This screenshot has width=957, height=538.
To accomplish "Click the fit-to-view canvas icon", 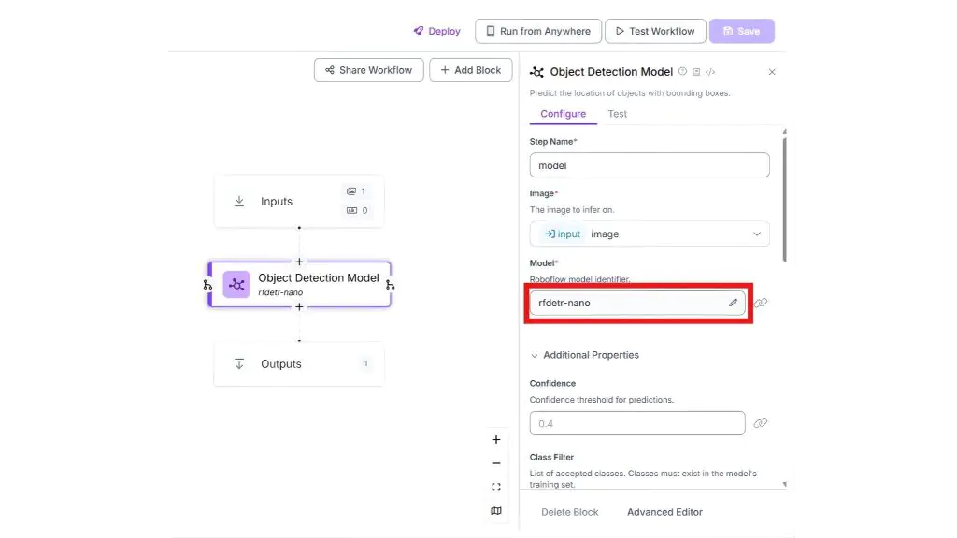I will point(496,487).
